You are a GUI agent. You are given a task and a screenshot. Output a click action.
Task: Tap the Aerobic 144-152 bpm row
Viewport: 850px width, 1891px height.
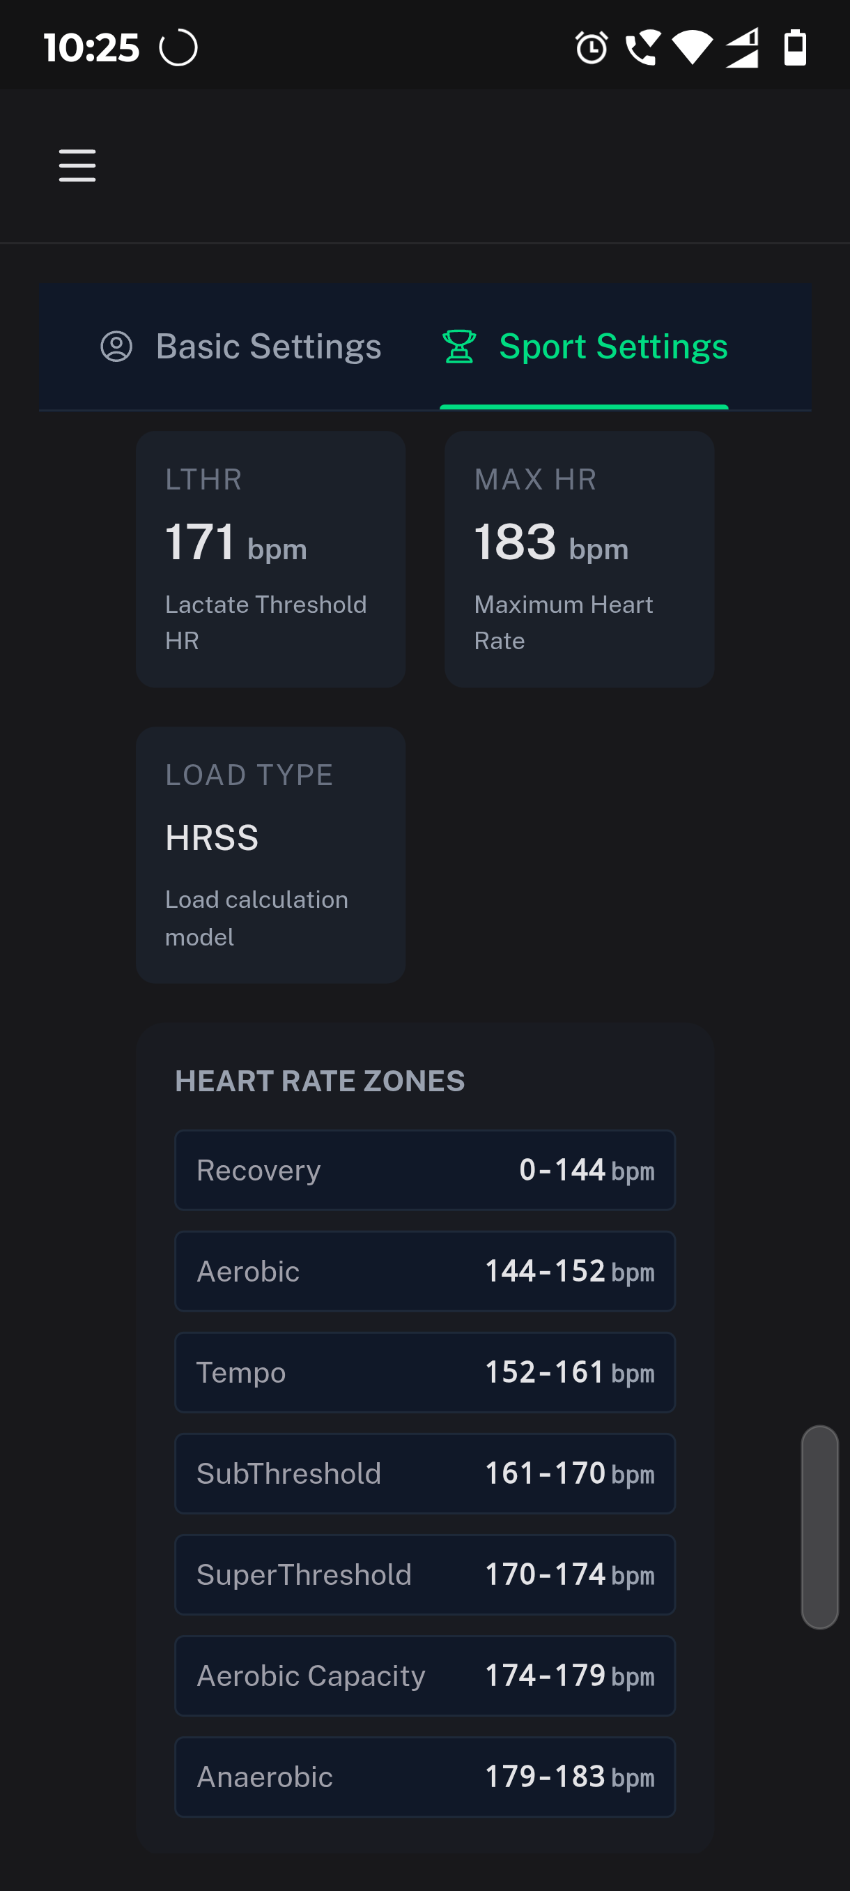click(424, 1271)
